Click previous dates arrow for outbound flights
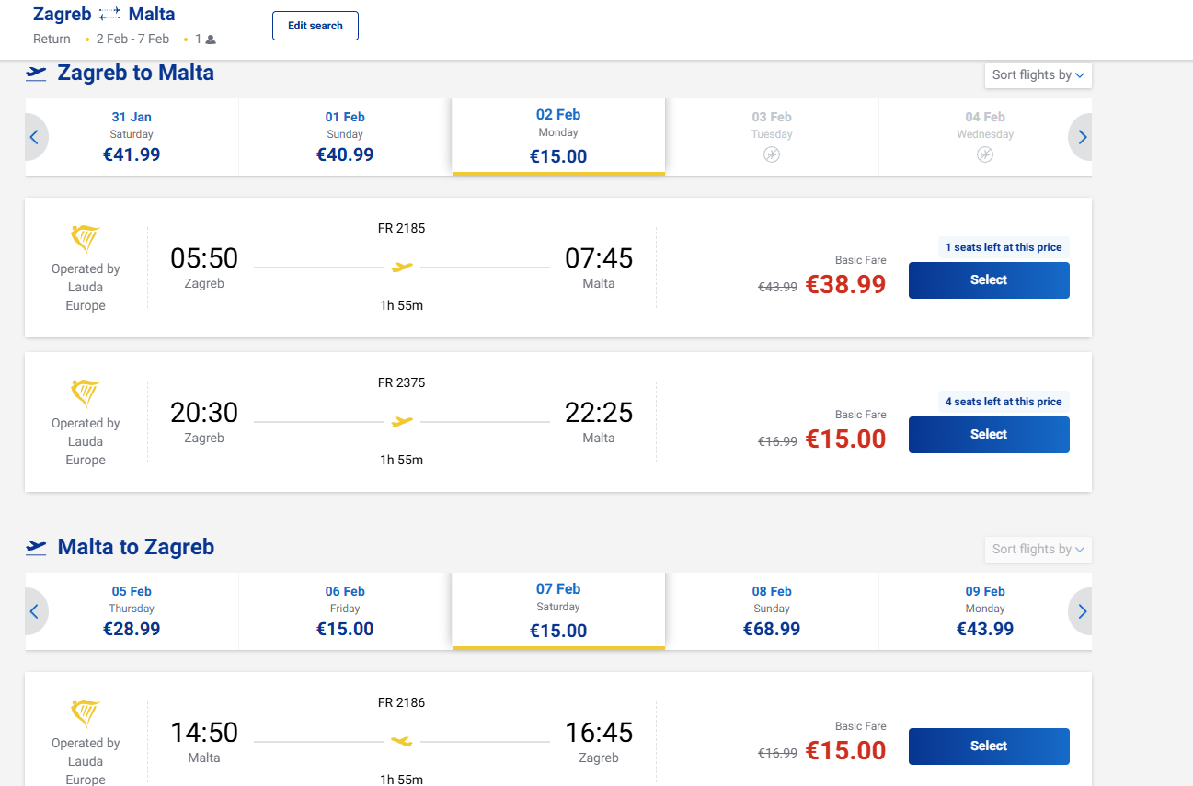Screen dimensions: 1193x786 [x=35, y=137]
